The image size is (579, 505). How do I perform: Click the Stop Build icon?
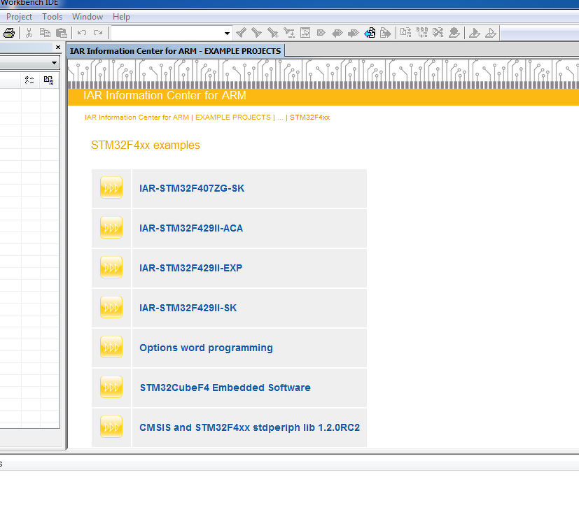[x=438, y=33]
